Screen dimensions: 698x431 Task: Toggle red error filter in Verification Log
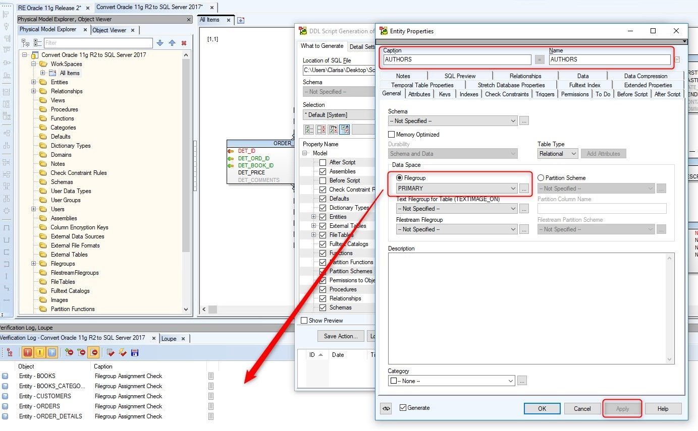point(27,352)
